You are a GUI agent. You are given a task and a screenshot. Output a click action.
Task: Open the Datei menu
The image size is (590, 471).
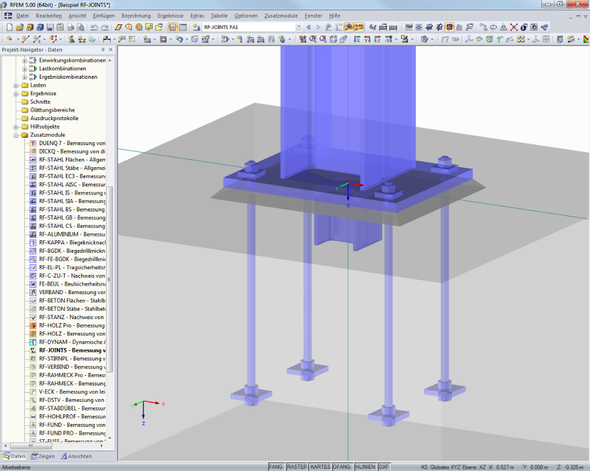[23, 16]
